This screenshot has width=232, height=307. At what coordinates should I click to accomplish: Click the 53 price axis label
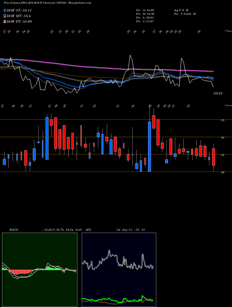click(222, 155)
